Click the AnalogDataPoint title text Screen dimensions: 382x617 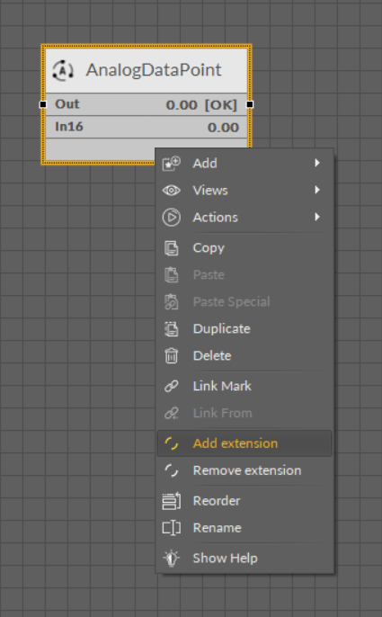click(154, 70)
